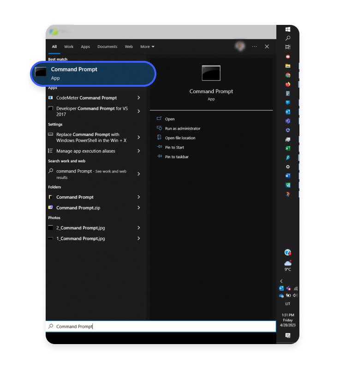Open the red app icon below Task View
The height and width of the screenshot is (369, 346).
click(287, 57)
